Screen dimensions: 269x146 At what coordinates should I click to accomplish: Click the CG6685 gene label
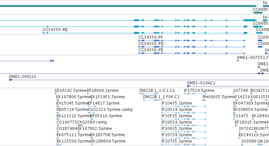click(x=260, y=10)
